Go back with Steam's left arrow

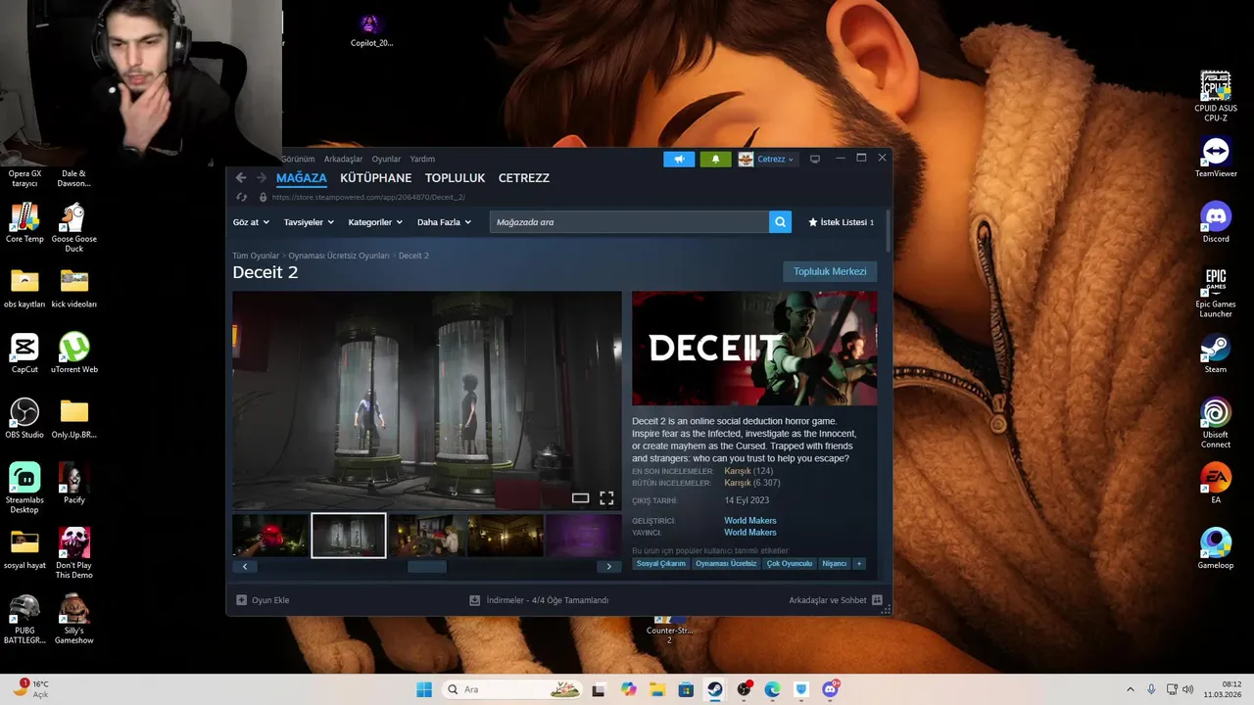pyautogui.click(x=241, y=178)
